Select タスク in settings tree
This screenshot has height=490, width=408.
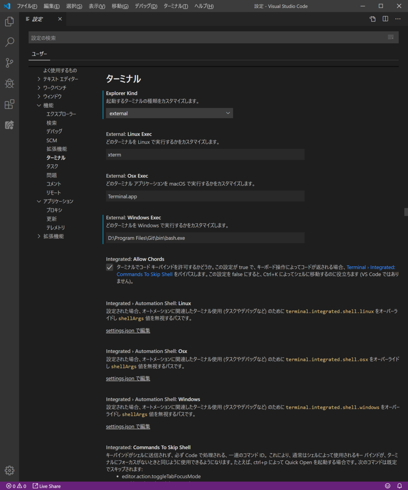click(52, 167)
